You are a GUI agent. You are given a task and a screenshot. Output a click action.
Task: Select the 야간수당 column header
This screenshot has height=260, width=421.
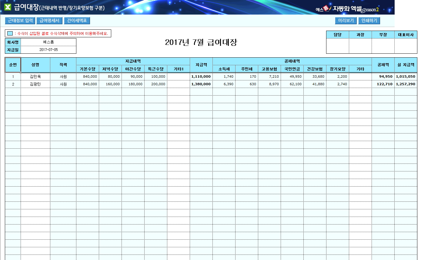click(x=133, y=69)
